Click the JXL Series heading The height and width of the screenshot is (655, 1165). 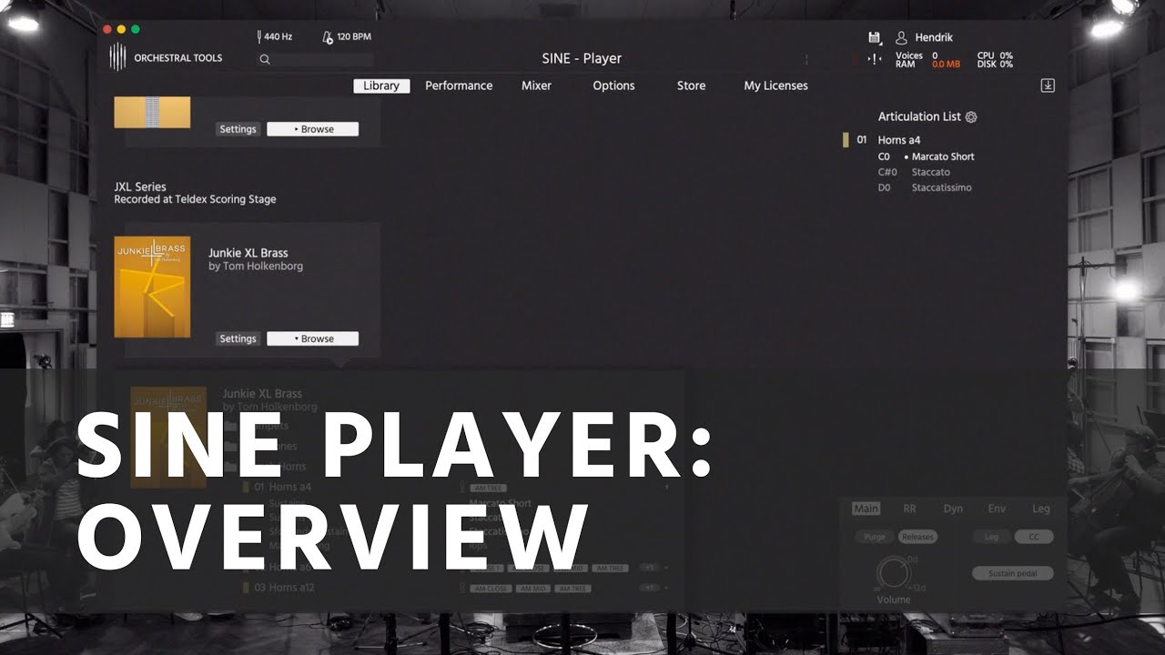coord(140,186)
